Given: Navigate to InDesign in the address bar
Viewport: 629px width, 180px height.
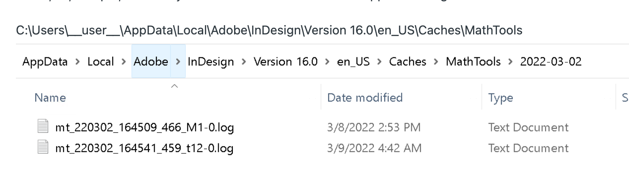Looking at the screenshot, I should coord(211,62).
